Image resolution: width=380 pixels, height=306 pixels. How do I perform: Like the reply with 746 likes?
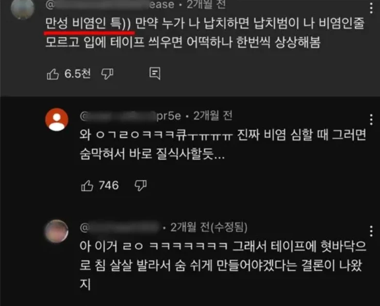(87, 186)
